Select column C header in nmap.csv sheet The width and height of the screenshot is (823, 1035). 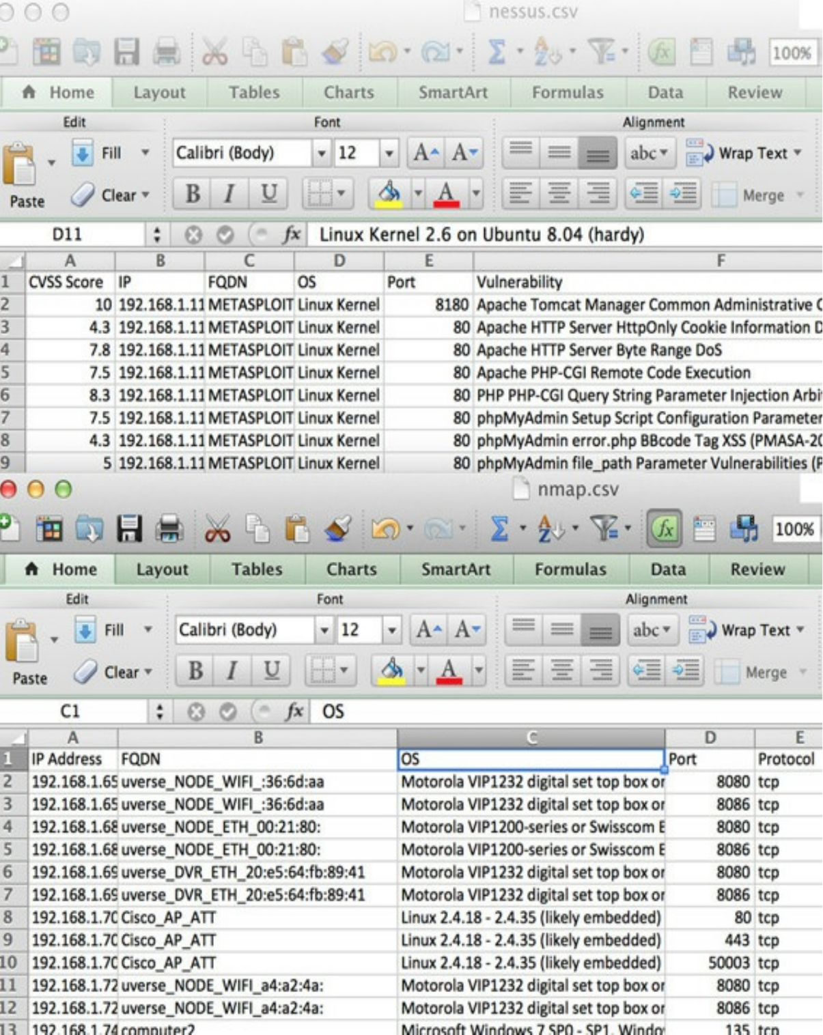pyautogui.click(x=531, y=737)
